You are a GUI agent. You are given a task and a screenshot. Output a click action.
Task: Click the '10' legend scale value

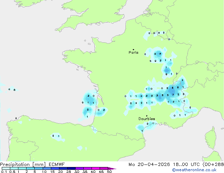[x=44, y=172]
